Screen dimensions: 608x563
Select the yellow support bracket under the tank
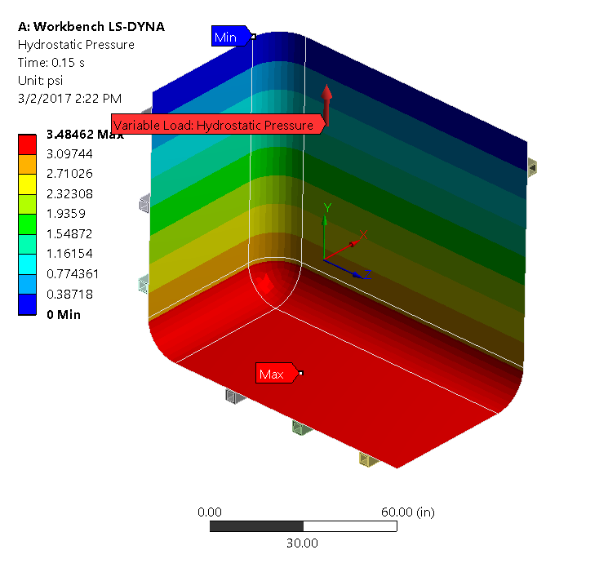367,461
